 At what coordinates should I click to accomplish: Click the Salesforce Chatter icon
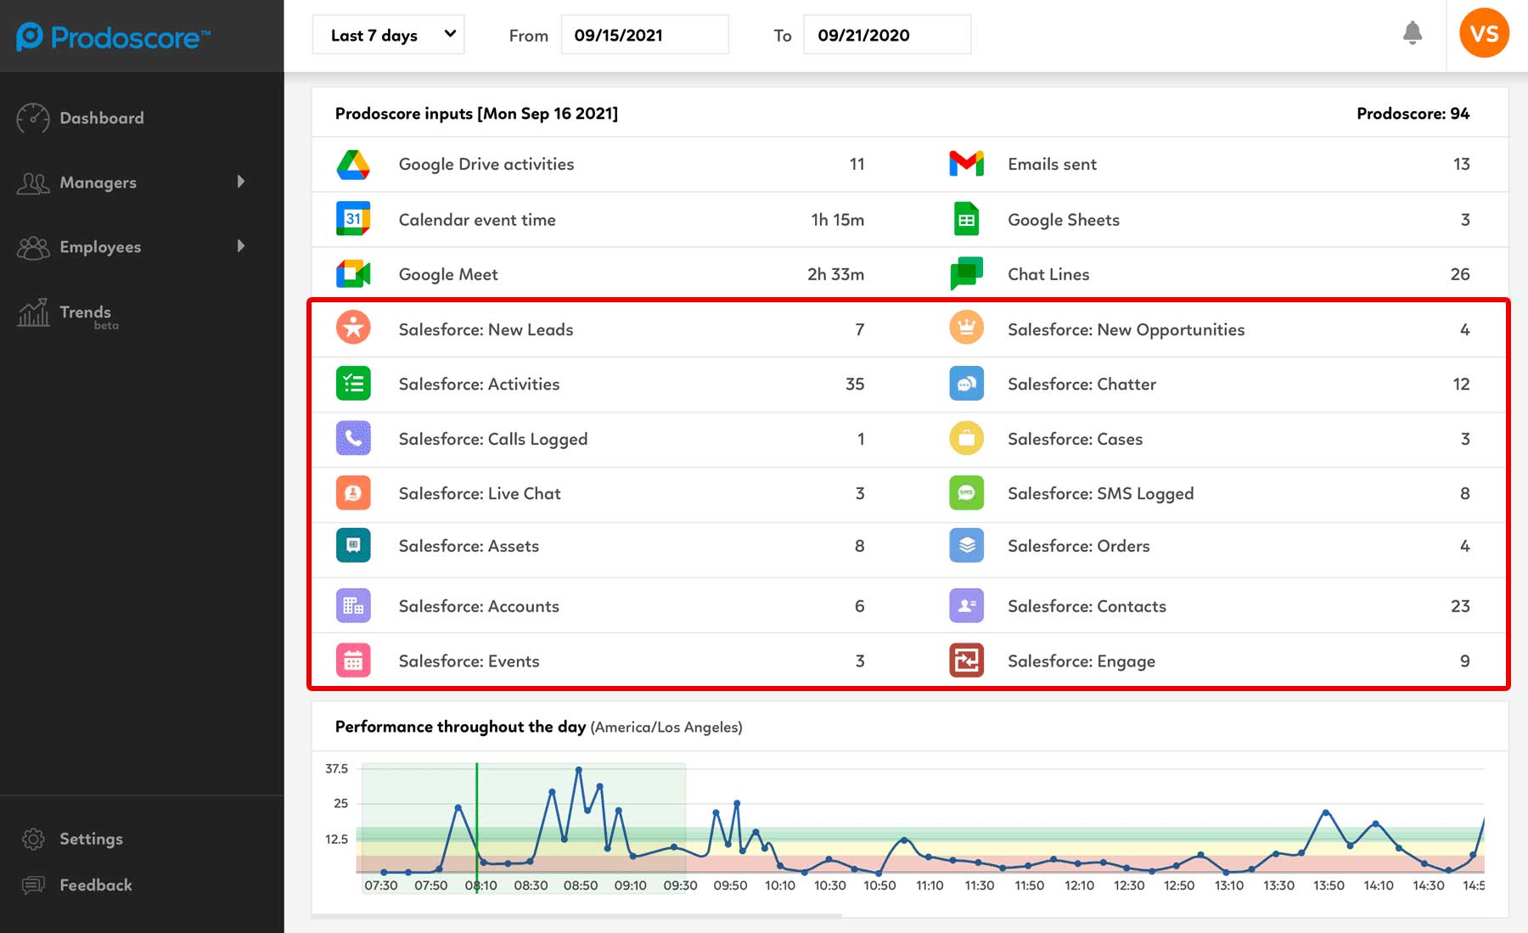pyautogui.click(x=966, y=384)
